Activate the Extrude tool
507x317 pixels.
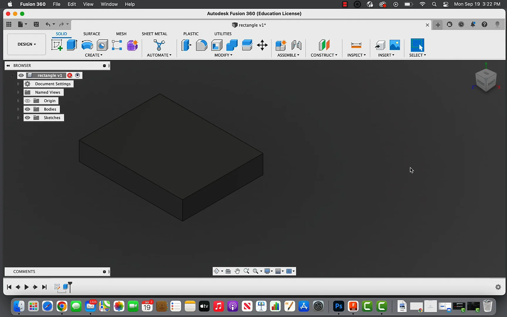pyautogui.click(x=72, y=45)
